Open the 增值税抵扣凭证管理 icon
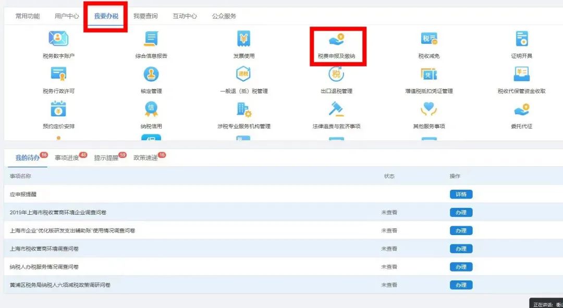 coord(429,75)
